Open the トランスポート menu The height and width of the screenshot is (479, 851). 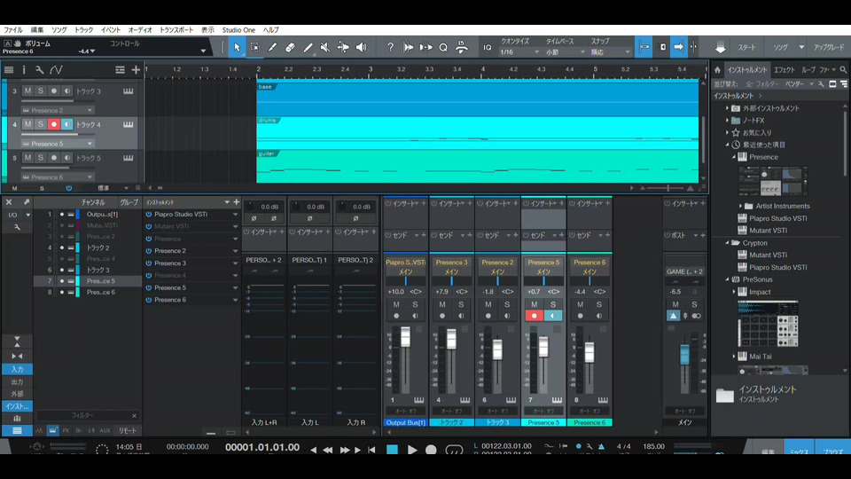coord(176,29)
